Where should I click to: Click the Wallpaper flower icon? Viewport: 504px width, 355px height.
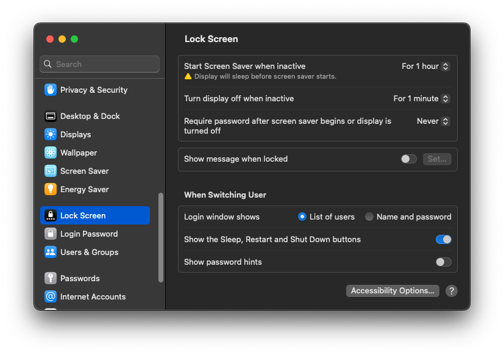pos(51,152)
